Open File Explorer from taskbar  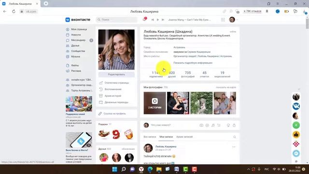pos(159,169)
